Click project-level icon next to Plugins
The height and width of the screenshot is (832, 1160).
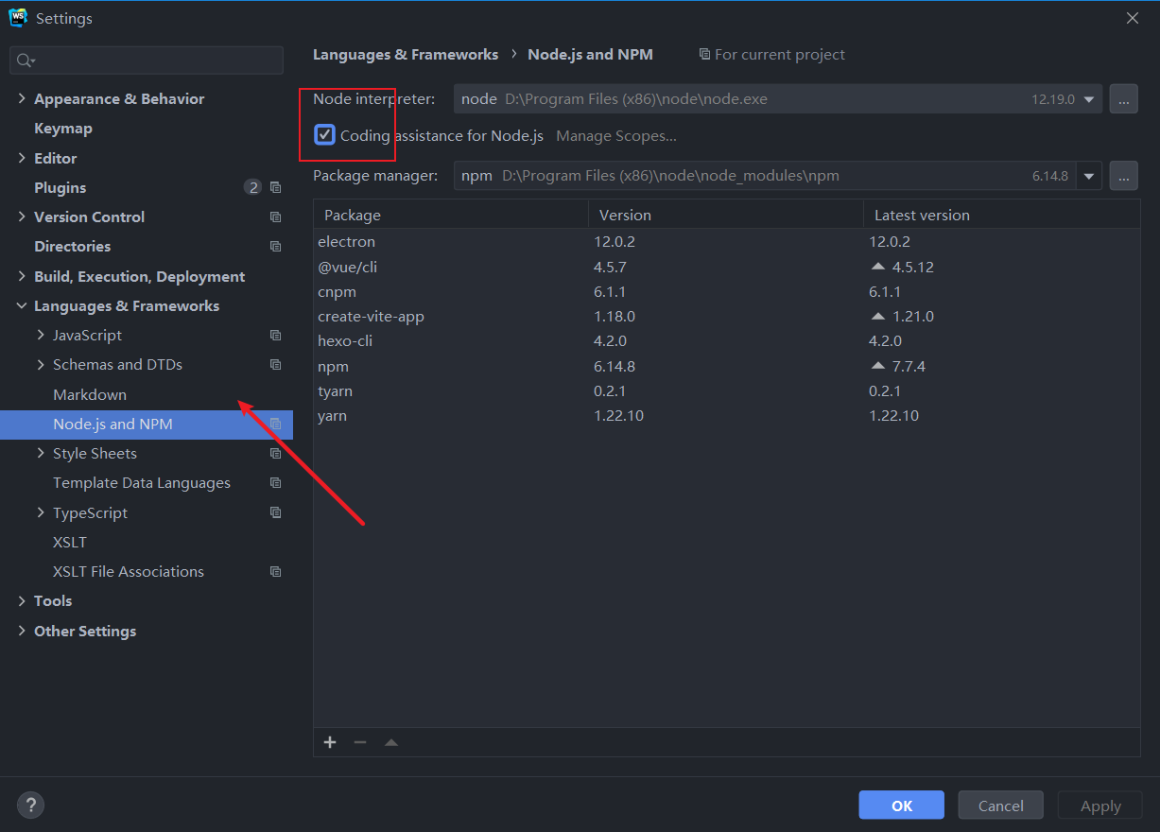tap(275, 187)
